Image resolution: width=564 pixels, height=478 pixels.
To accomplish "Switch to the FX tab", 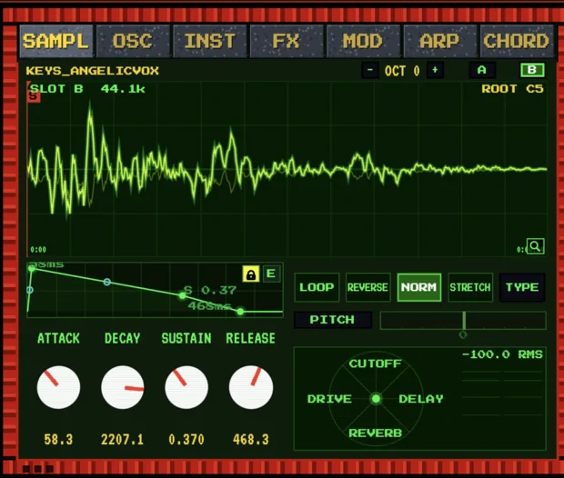I will [287, 41].
